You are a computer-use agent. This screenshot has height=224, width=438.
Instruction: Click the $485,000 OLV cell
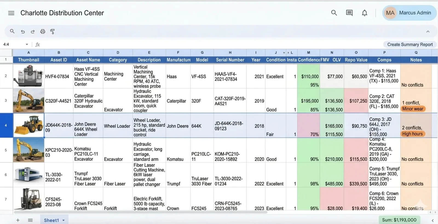click(x=332, y=175)
